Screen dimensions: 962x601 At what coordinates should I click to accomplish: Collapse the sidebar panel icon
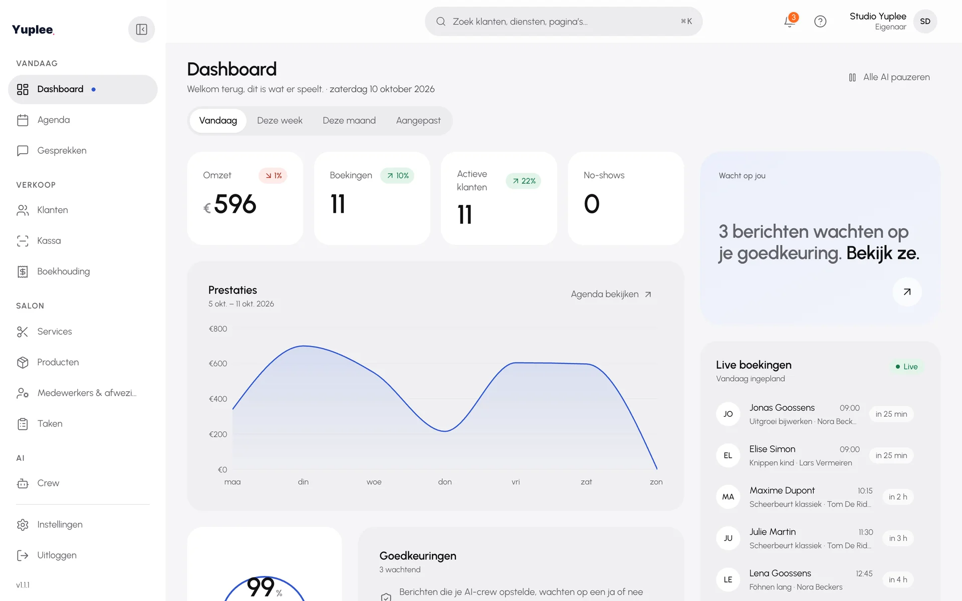point(141,30)
